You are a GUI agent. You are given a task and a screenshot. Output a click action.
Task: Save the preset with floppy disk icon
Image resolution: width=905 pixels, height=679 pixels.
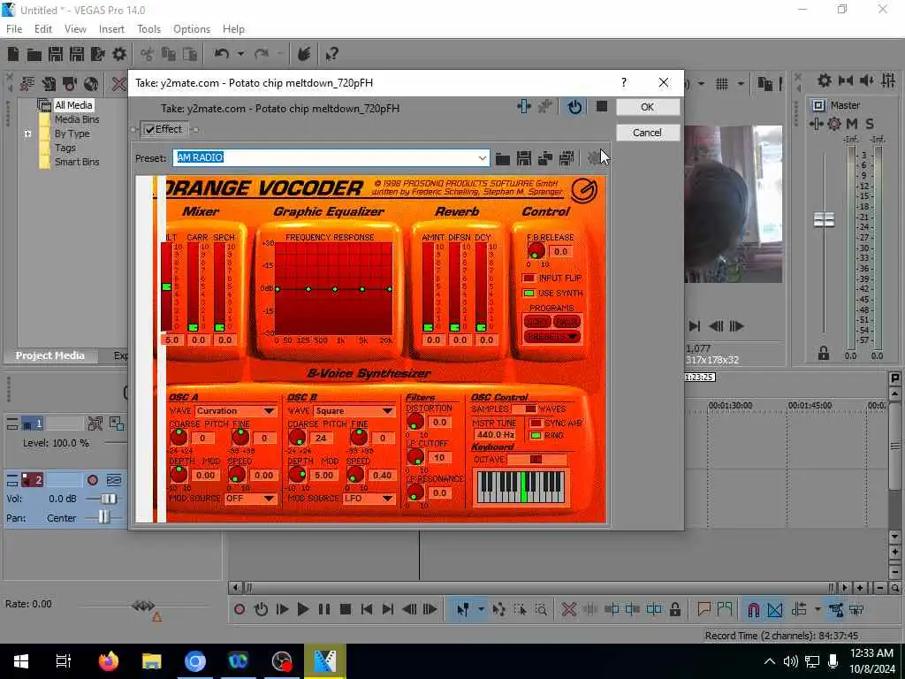pyautogui.click(x=523, y=158)
